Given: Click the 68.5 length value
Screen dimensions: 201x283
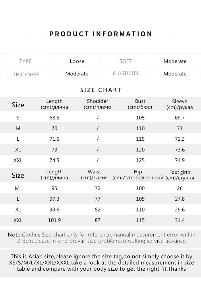Looking at the screenshot, I should coord(54,118).
